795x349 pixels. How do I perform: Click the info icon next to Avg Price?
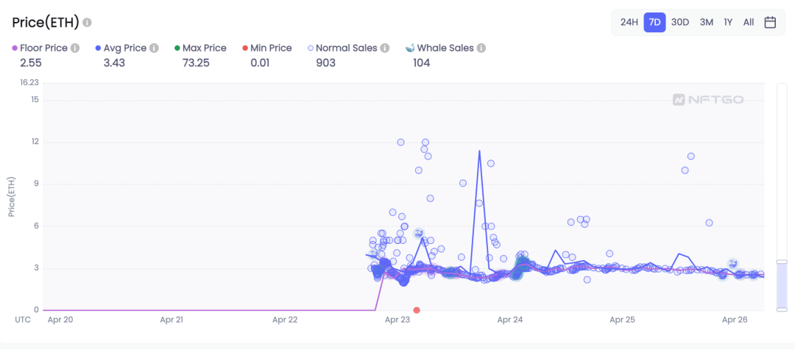point(154,48)
